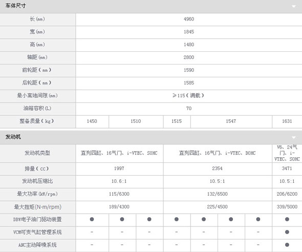This screenshot has width=302, height=252.
Task: Collapse the 发动机 section arrow
Action: tap(293, 137)
